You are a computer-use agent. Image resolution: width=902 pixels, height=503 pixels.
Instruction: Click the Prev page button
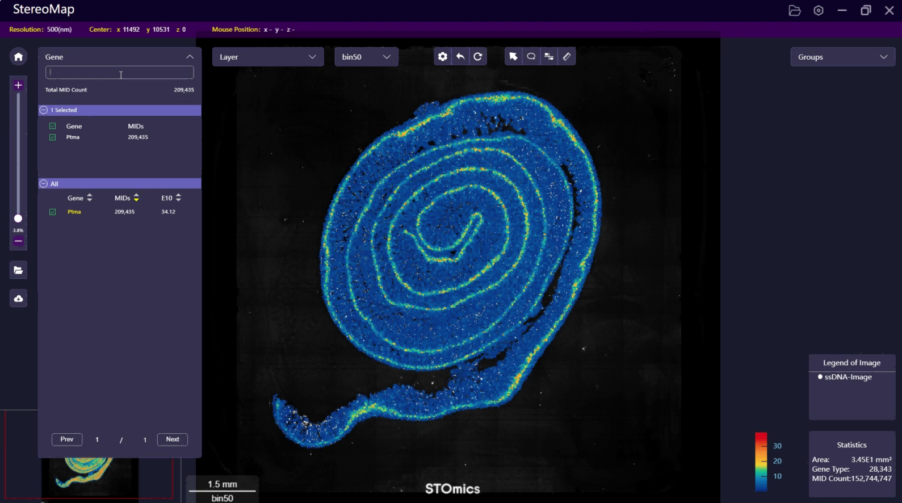67,439
